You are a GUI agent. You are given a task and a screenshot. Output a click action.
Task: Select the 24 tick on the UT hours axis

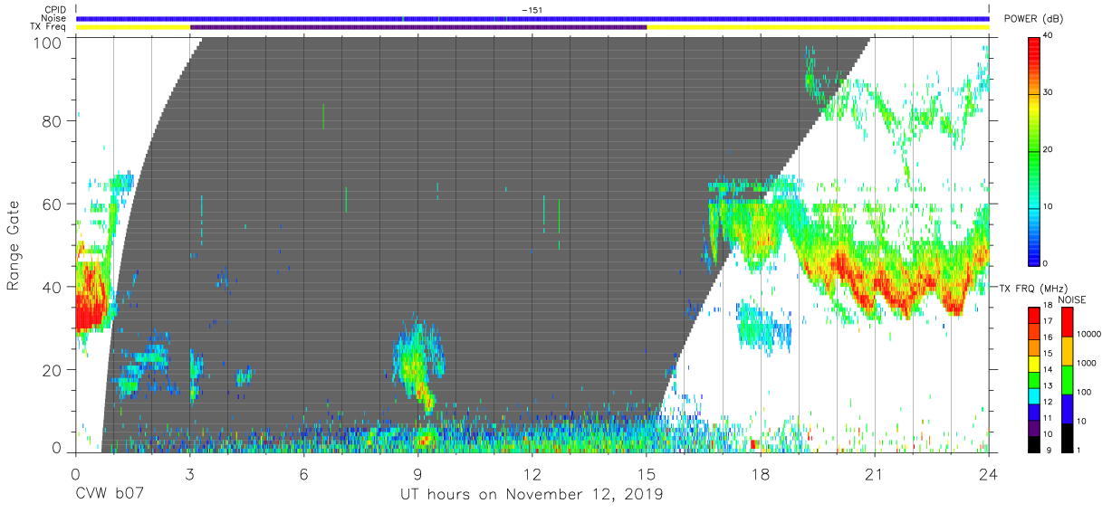989,473
